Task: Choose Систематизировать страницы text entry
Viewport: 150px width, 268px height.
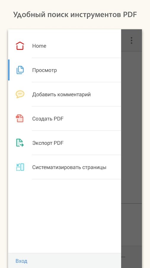Action: click(x=69, y=167)
